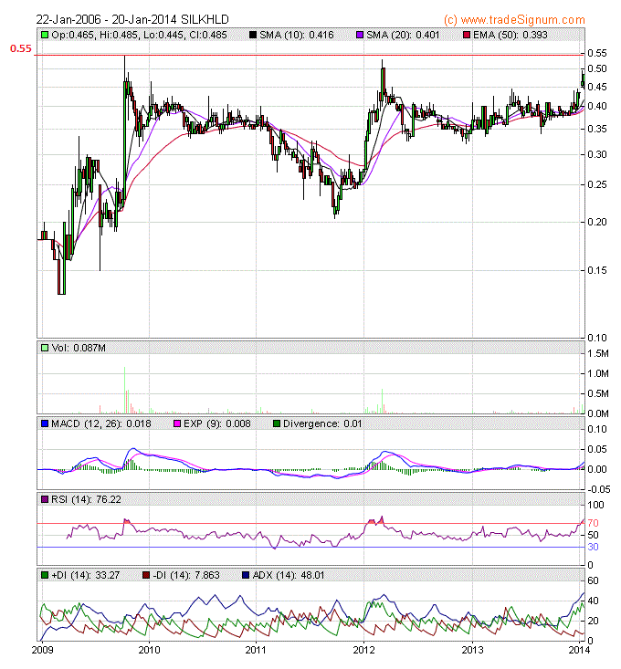The width and height of the screenshot is (621, 669).
Task: Click the 0.30 price axis label
Action: tap(597, 154)
